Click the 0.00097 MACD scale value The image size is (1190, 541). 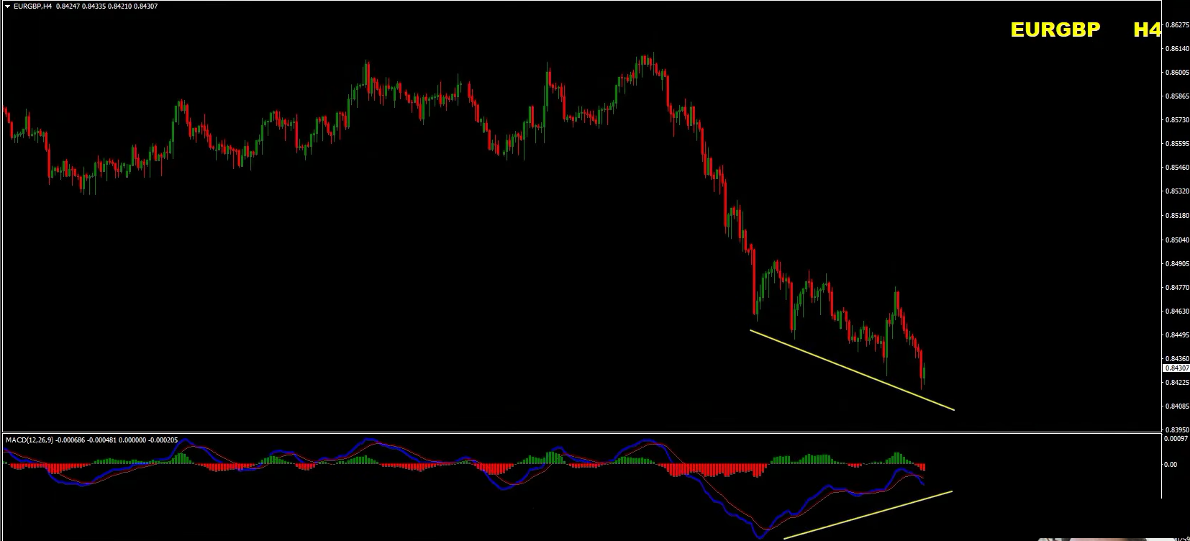tap(1176, 438)
